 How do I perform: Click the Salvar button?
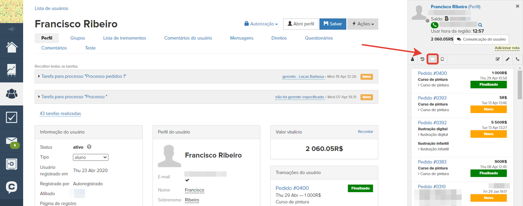333,24
